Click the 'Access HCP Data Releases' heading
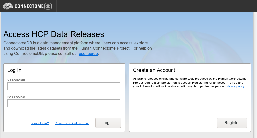Image resolution: width=257 pixels, height=138 pixels. click(x=54, y=34)
